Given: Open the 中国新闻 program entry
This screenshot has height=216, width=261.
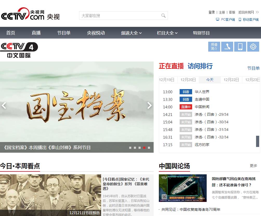Looking at the screenshot, I should tap(202, 107).
